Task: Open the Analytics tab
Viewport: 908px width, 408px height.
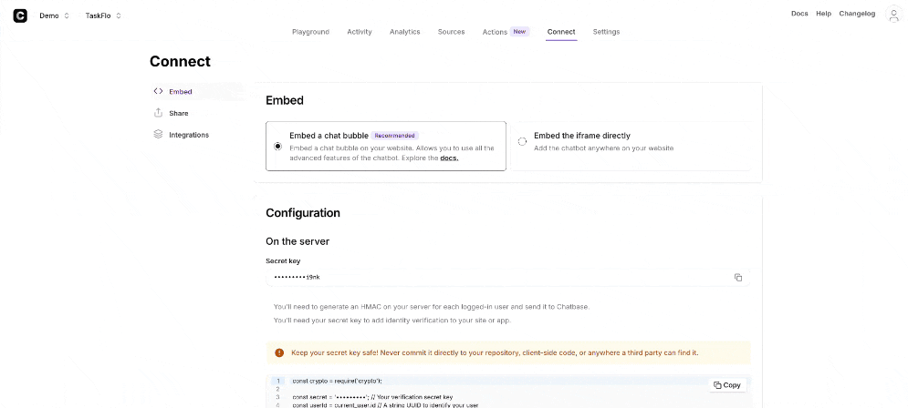Action: coord(404,32)
